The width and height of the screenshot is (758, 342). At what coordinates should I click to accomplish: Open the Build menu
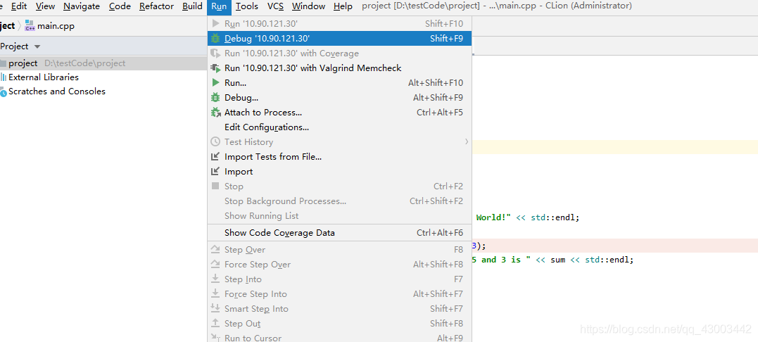pos(192,6)
